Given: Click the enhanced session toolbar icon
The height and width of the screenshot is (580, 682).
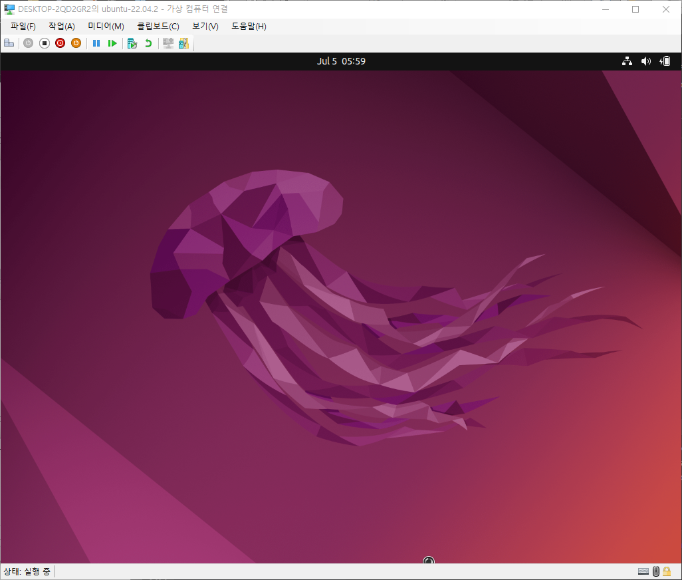Looking at the screenshot, I should click(168, 43).
